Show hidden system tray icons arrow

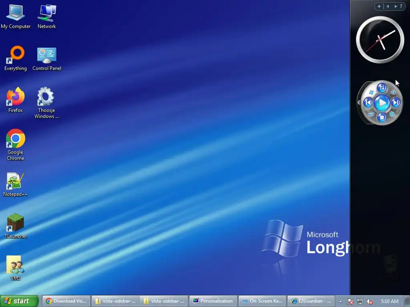(340, 301)
